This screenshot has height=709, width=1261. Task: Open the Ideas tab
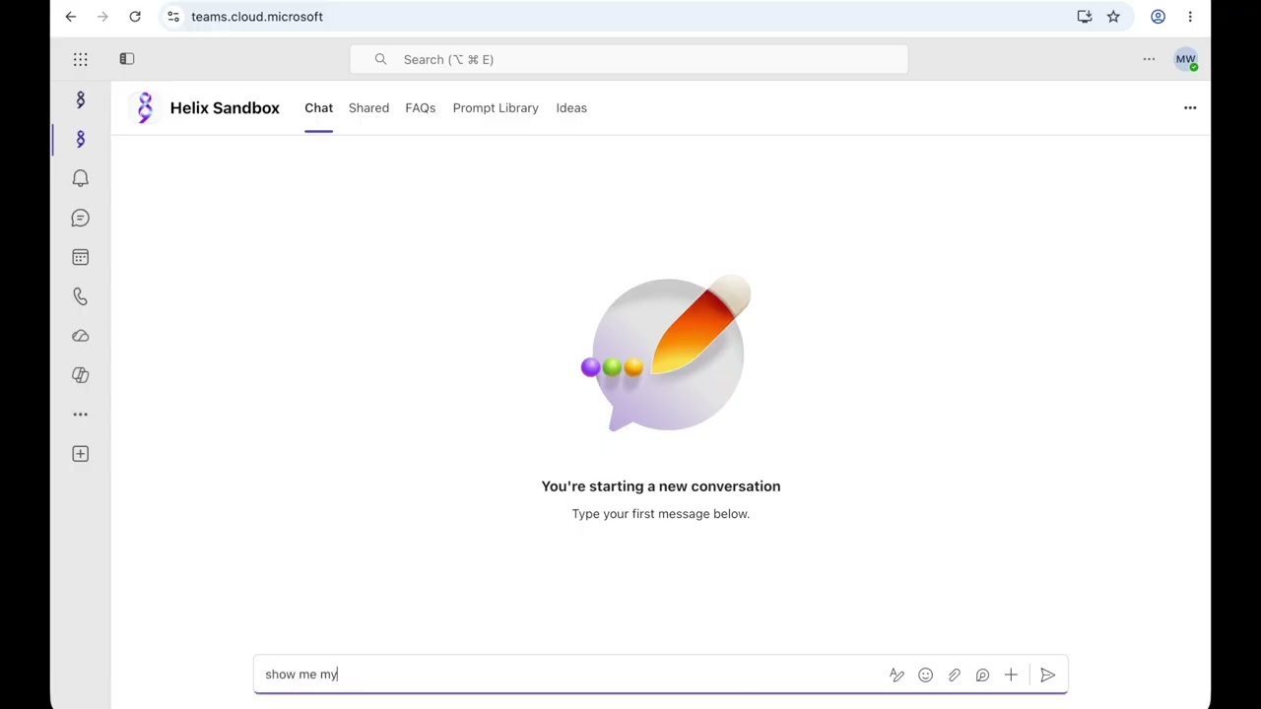pyautogui.click(x=571, y=108)
